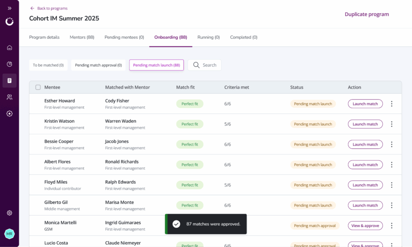Click mentee name Bessie Cooper
Image resolution: width=412 pixels, height=247 pixels.
pos(59,141)
